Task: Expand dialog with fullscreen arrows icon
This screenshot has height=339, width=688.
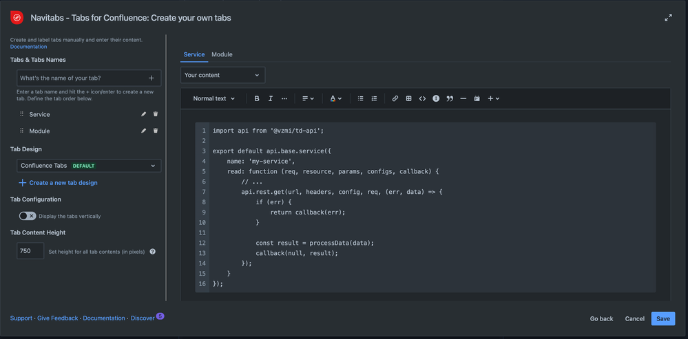Action: pos(668,18)
